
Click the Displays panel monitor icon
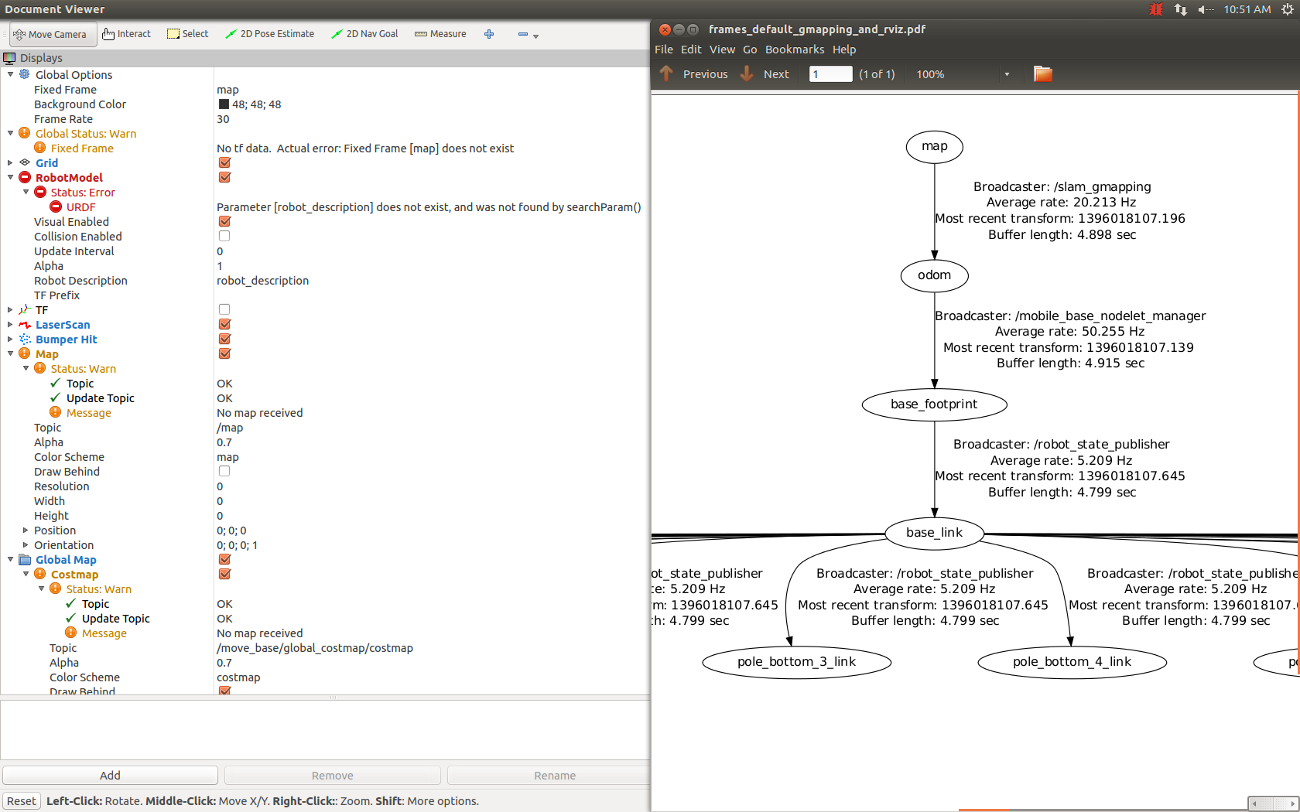[9, 58]
